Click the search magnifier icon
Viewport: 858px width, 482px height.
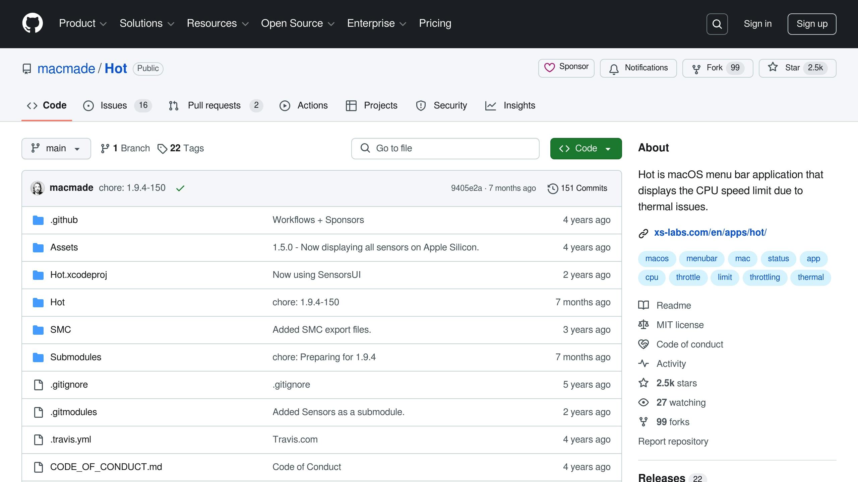tap(717, 24)
